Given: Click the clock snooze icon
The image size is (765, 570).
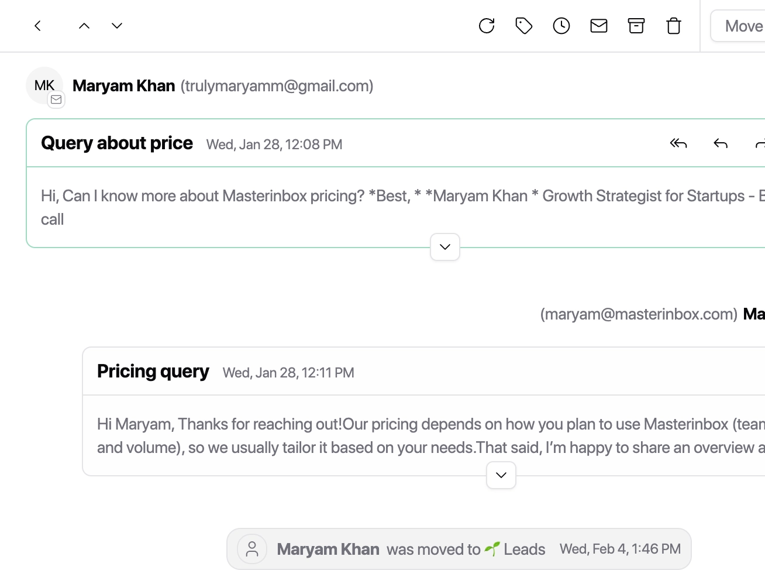Looking at the screenshot, I should click(561, 26).
